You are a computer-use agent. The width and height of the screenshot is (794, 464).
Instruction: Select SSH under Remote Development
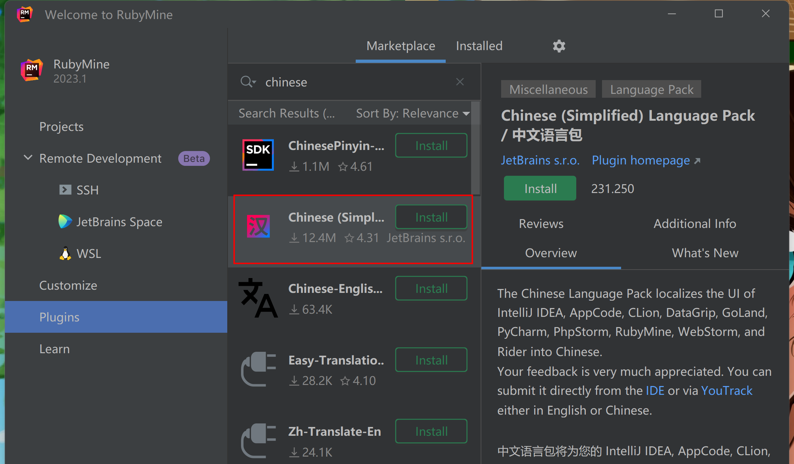tap(88, 190)
